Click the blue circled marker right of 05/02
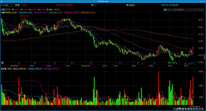Viewport: 206px width, 111px height. (154, 63)
